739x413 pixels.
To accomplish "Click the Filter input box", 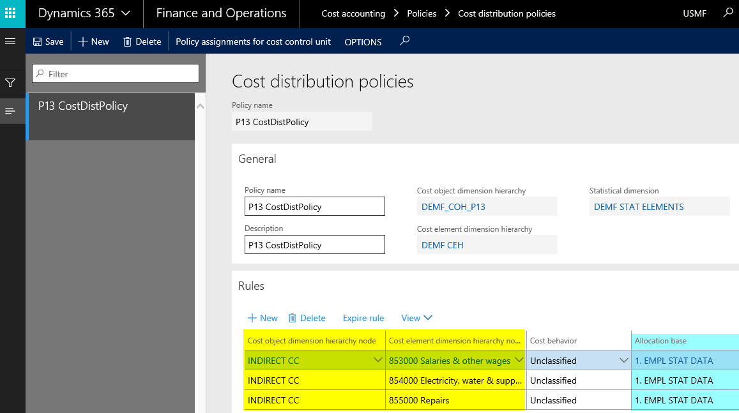I will [116, 74].
